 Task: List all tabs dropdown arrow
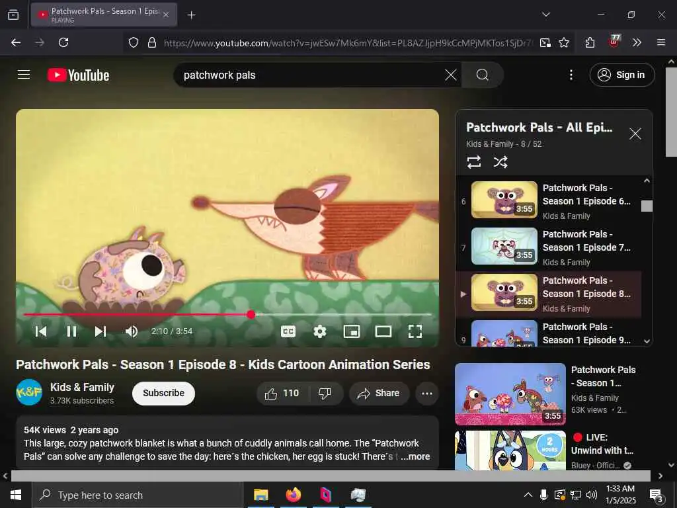tap(545, 15)
